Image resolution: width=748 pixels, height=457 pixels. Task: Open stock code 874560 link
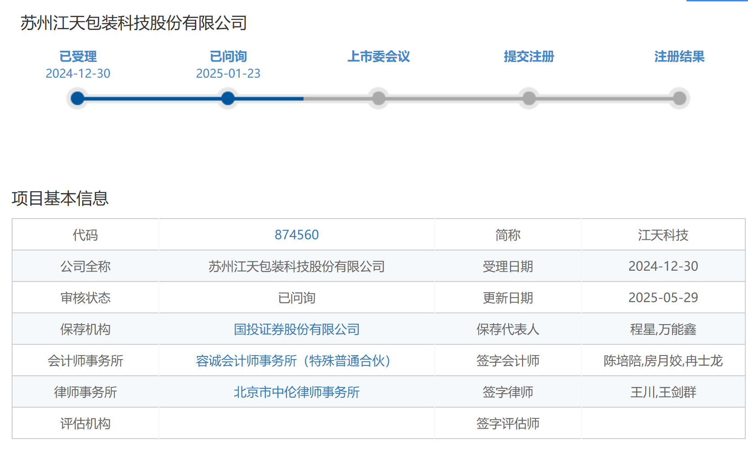pos(297,235)
